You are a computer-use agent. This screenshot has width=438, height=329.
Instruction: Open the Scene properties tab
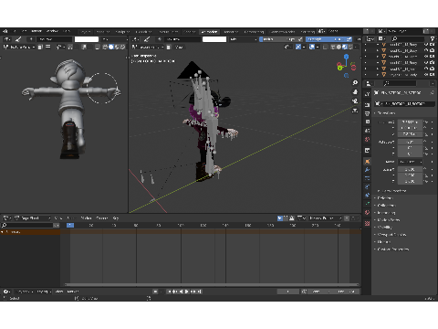tap(368, 131)
